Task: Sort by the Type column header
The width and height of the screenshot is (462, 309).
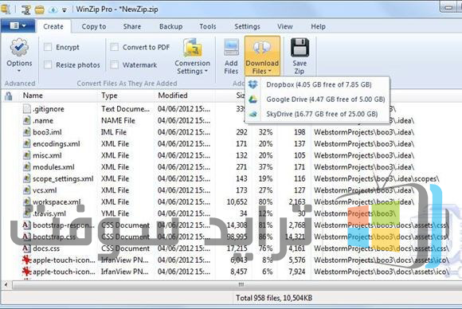Action: click(126, 96)
